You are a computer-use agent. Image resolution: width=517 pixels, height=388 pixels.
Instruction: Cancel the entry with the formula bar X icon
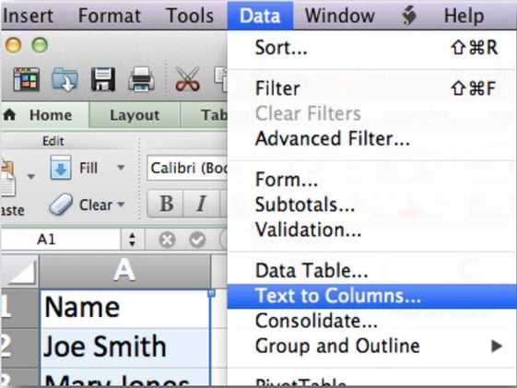(167, 240)
